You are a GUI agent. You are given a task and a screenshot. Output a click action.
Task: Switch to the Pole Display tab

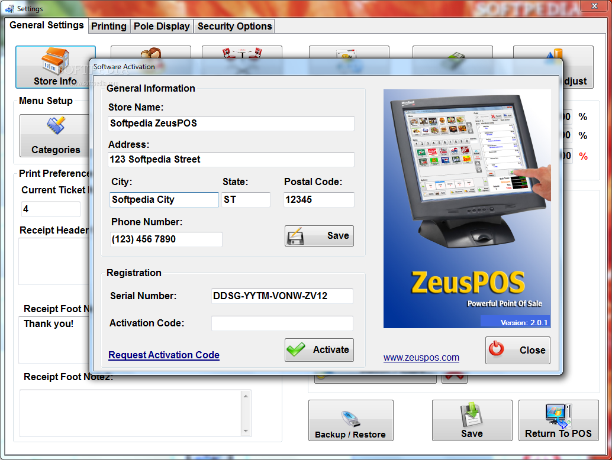(162, 26)
